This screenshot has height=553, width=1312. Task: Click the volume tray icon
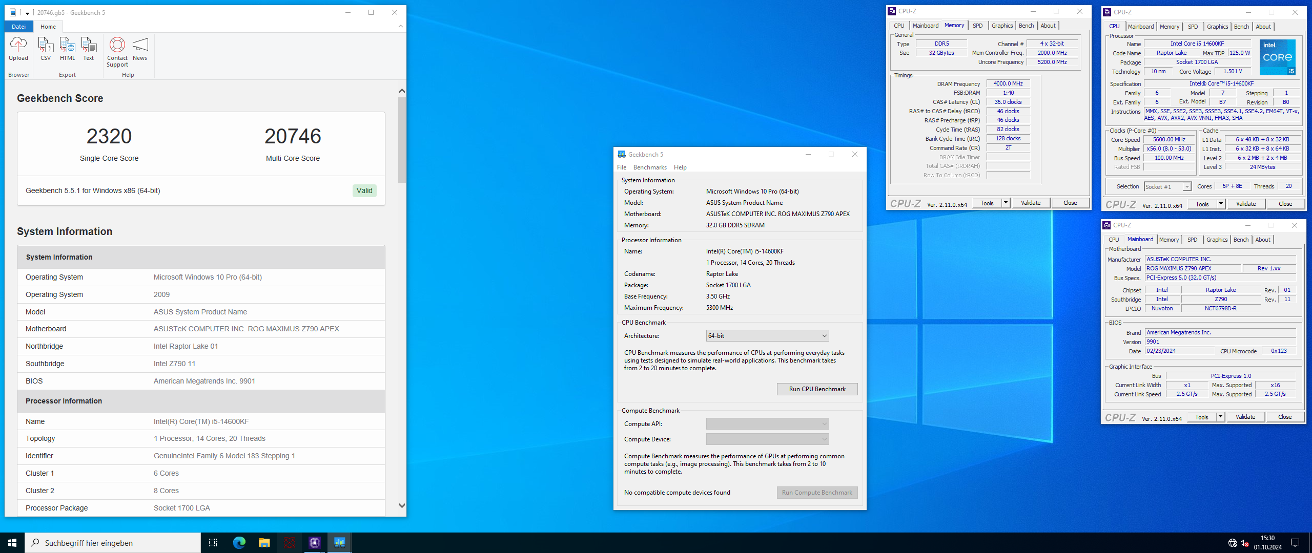tap(1244, 543)
